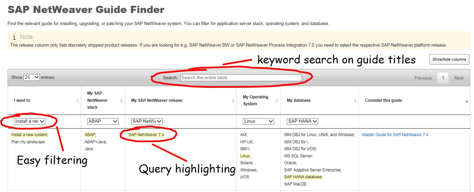474x192 pixels.
Task: Click sort arrows next to 'My database'
Action: [355, 101]
